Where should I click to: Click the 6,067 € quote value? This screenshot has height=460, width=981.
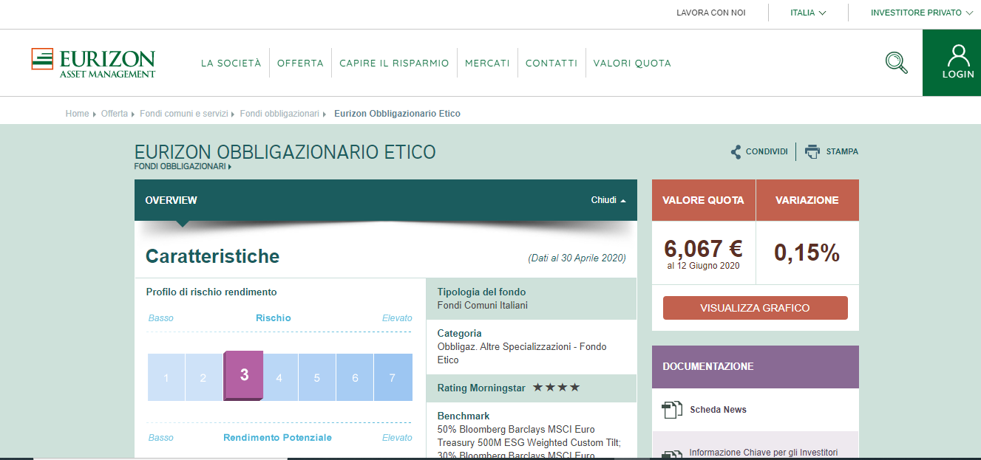click(x=703, y=247)
